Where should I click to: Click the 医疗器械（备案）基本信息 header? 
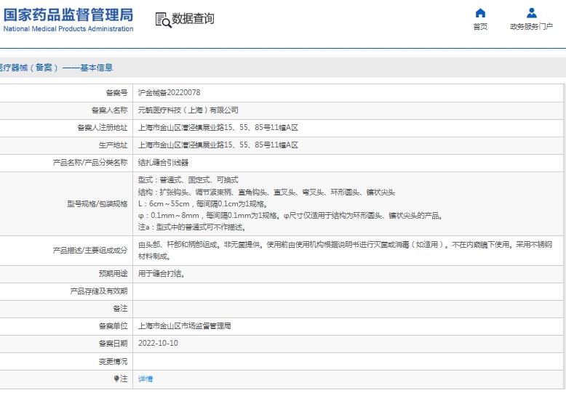56,68
